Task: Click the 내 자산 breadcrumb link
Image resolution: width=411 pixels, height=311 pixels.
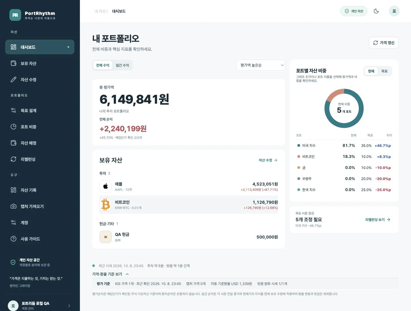Action: pos(100,11)
